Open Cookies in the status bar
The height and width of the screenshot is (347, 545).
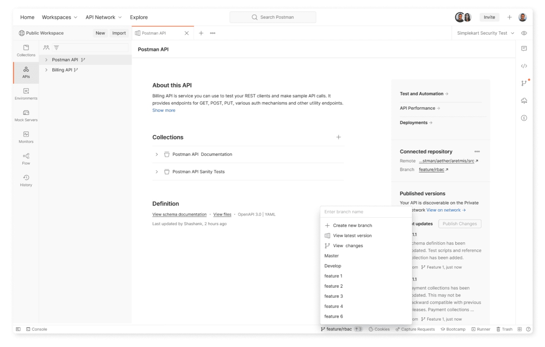click(379, 329)
